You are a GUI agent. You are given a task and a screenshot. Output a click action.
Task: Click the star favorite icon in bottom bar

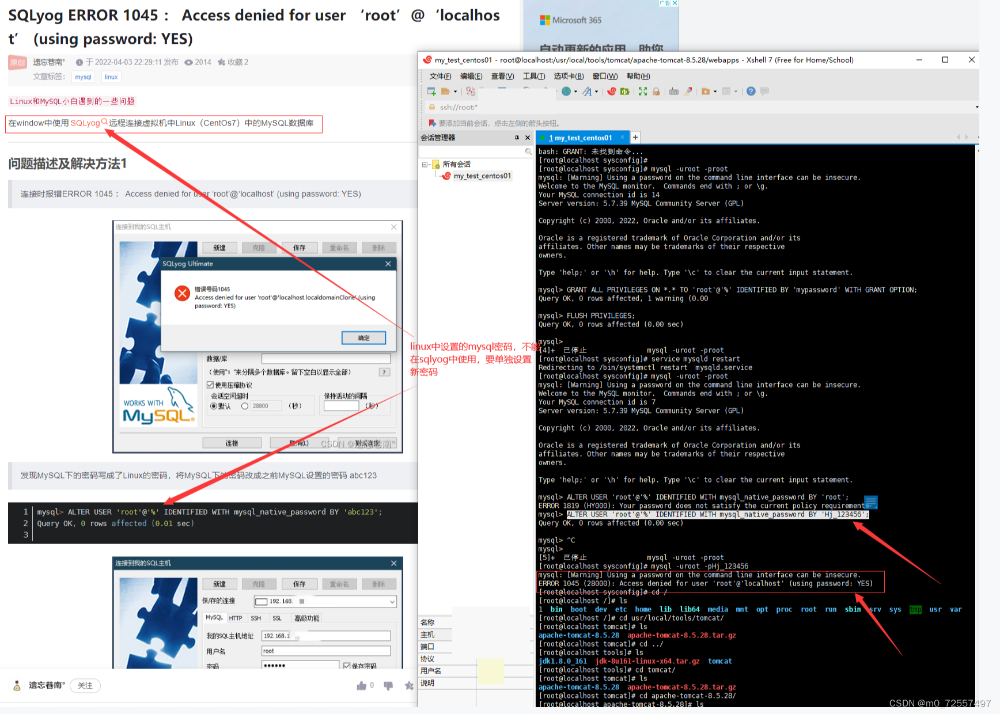(x=409, y=685)
